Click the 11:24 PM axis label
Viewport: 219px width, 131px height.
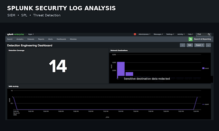tap(196, 111)
